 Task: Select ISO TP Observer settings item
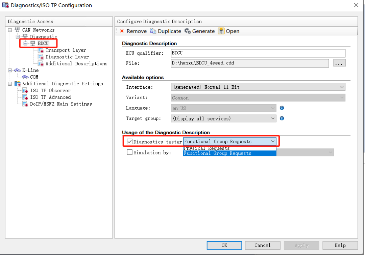(50, 90)
